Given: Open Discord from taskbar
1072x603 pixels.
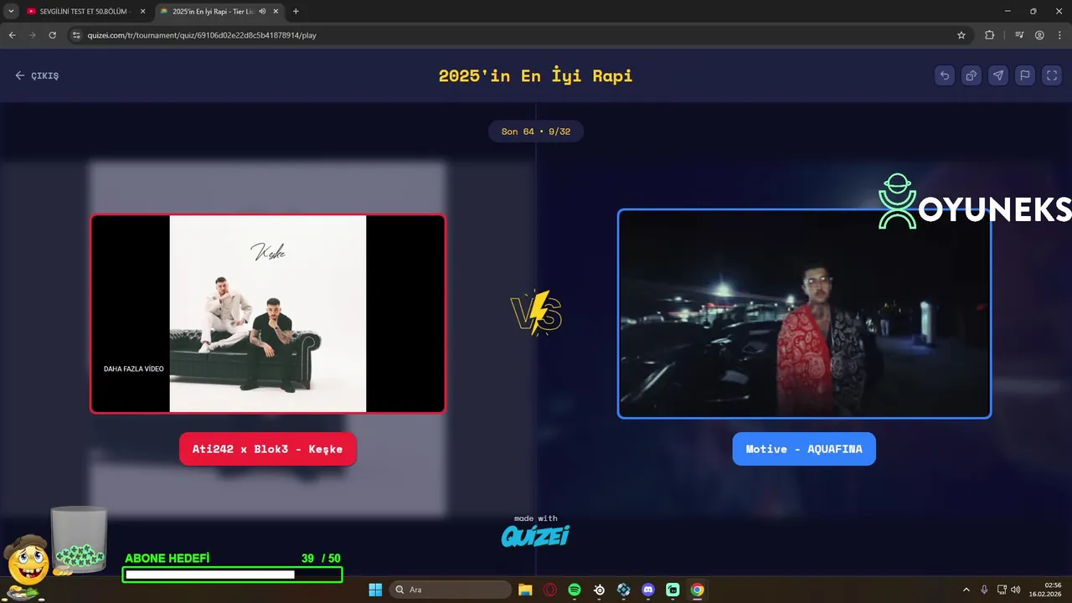Looking at the screenshot, I should [648, 590].
